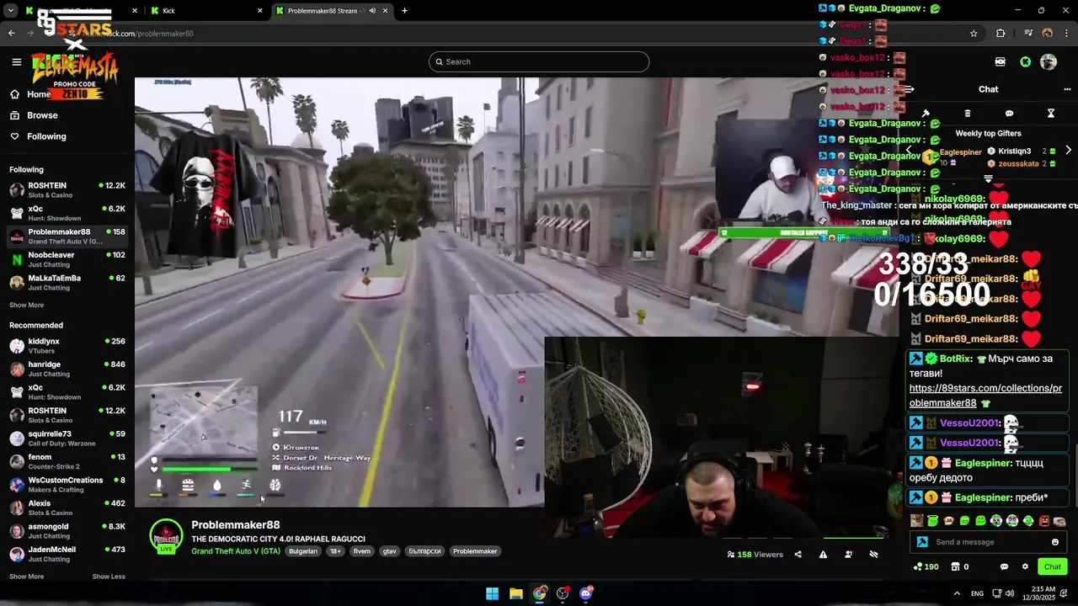This screenshot has height=606, width=1078.
Task: Open Chrome extensions puzzle icon
Action: click(1001, 34)
